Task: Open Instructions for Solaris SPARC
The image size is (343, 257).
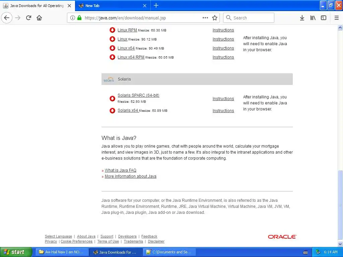Action: coord(223,99)
